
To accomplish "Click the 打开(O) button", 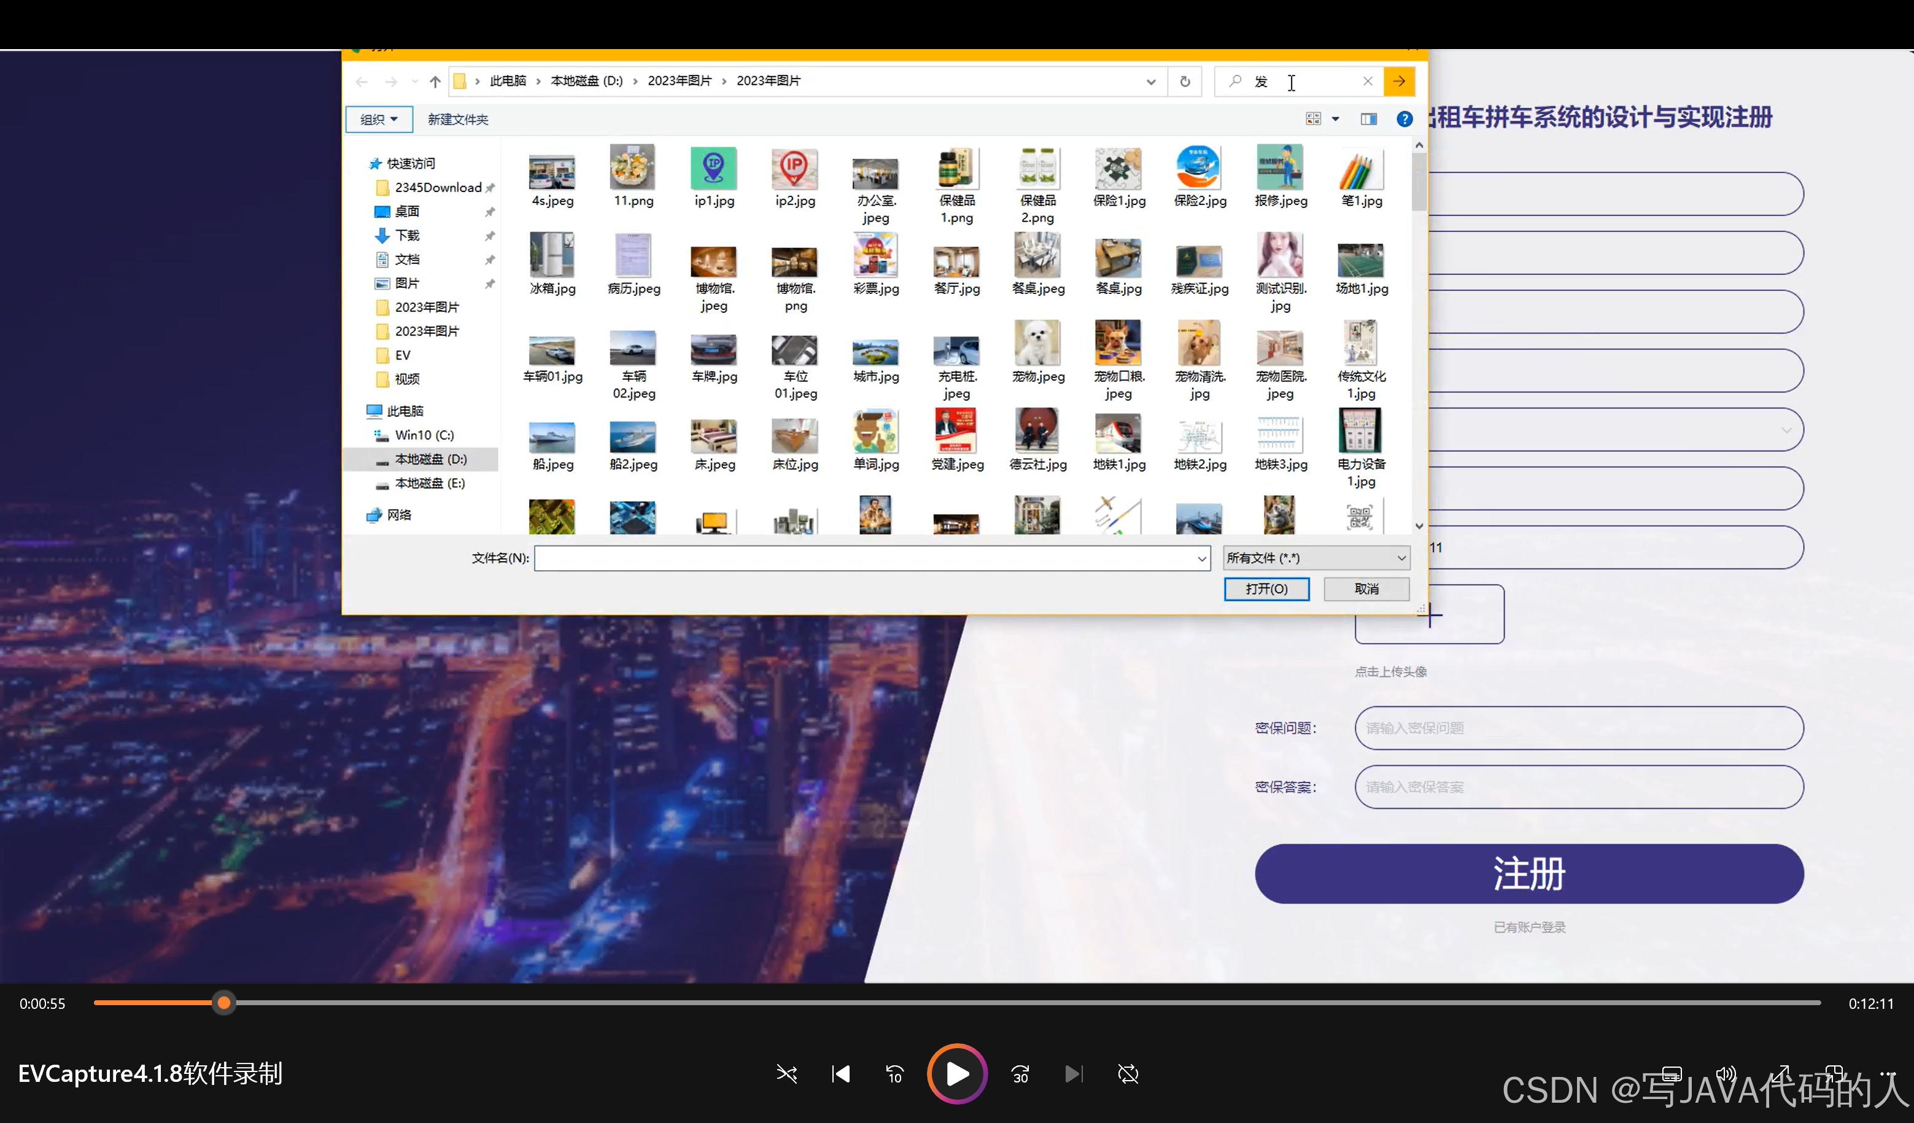I will [1266, 589].
